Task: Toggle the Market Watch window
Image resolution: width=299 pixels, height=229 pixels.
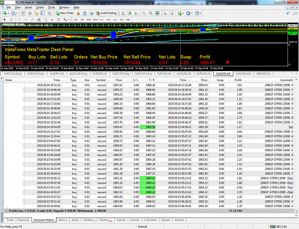Action: [x=23, y=13]
